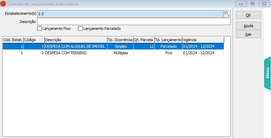Click the magnifier search icon beside Estabelecimento(s)
The width and height of the screenshot is (271, 138).
227,14
